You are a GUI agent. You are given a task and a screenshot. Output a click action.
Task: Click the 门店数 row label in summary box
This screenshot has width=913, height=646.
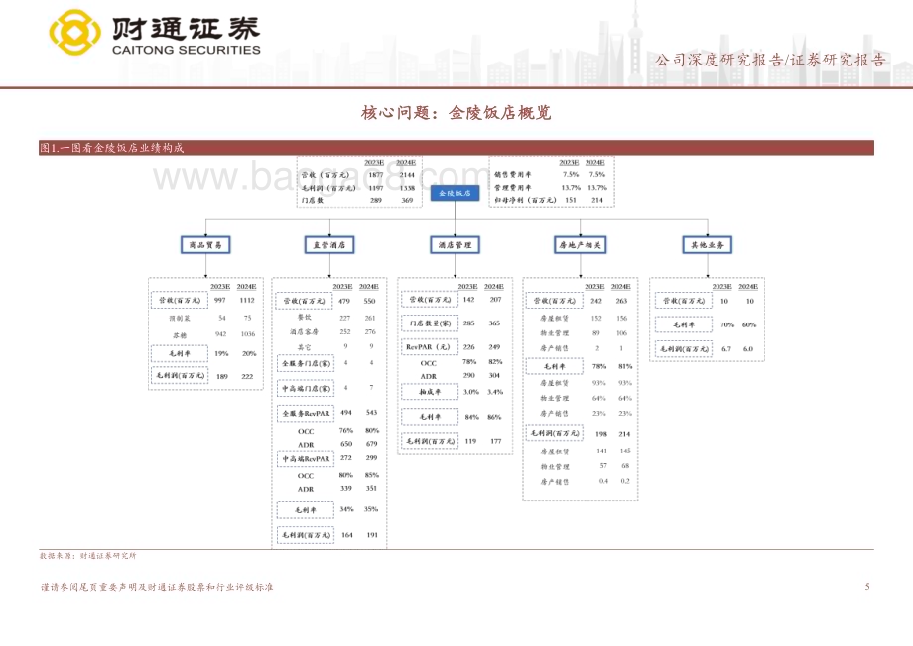(x=313, y=200)
